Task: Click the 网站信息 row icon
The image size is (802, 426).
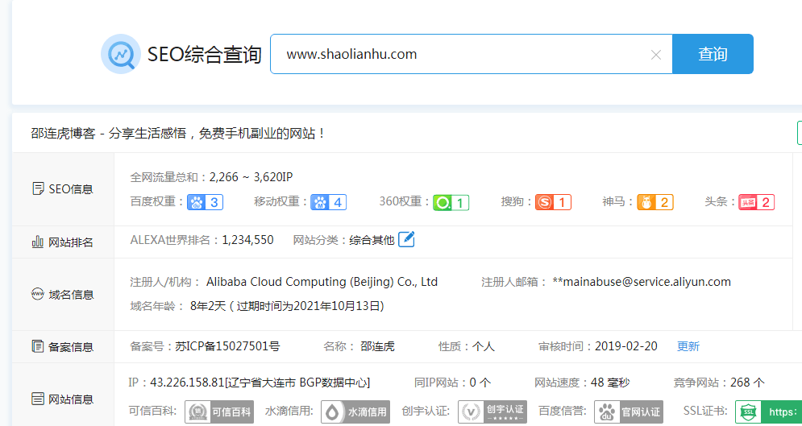Action: point(37,399)
